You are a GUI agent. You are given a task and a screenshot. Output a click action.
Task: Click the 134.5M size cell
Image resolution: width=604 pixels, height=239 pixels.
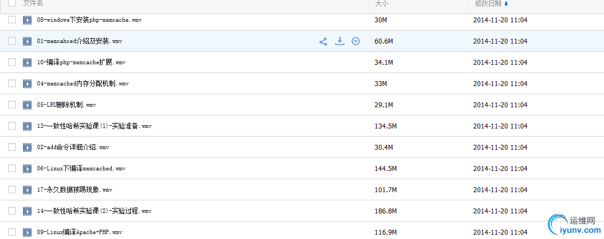[x=385, y=126]
